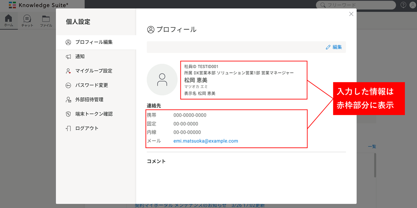Click the 編集 edit link
Image resolution: width=417 pixels, height=208 pixels.
(337, 47)
